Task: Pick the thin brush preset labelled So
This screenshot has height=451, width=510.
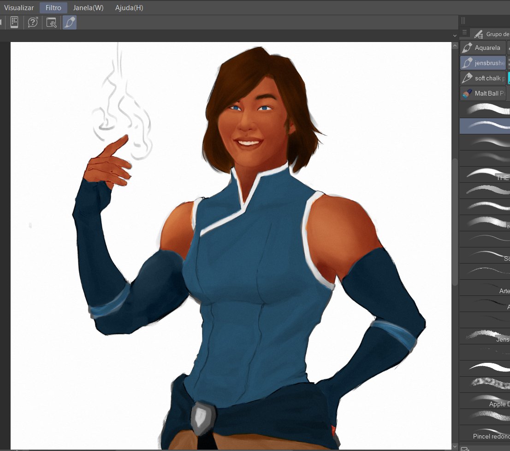Action: tap(485, 255)
